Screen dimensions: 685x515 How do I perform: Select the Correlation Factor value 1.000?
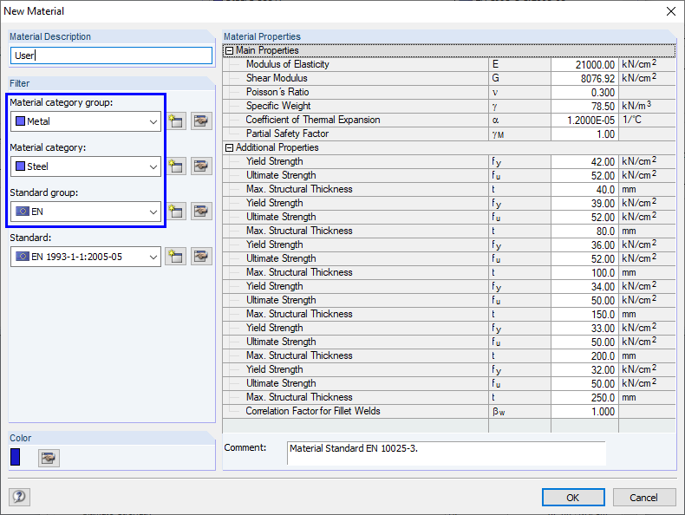point(584,412)
